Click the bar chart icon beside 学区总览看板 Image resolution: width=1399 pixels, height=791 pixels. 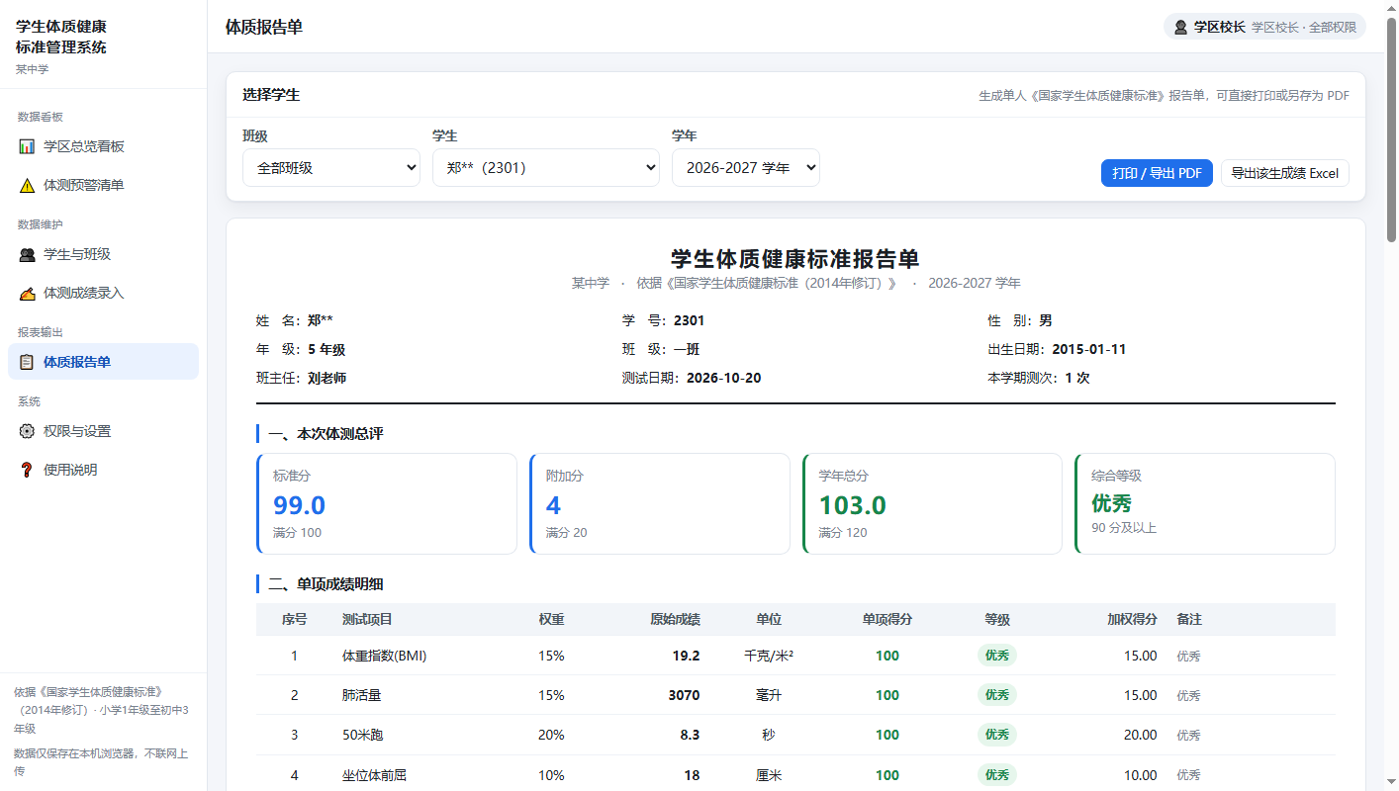pos(27,146)
